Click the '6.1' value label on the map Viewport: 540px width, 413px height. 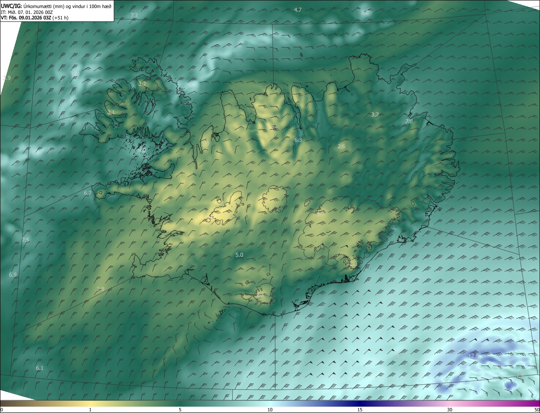(x=40, y=368)
